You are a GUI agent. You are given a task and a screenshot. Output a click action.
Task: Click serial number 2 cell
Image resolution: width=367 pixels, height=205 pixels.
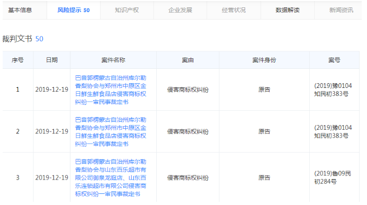[x=18, y=131]
